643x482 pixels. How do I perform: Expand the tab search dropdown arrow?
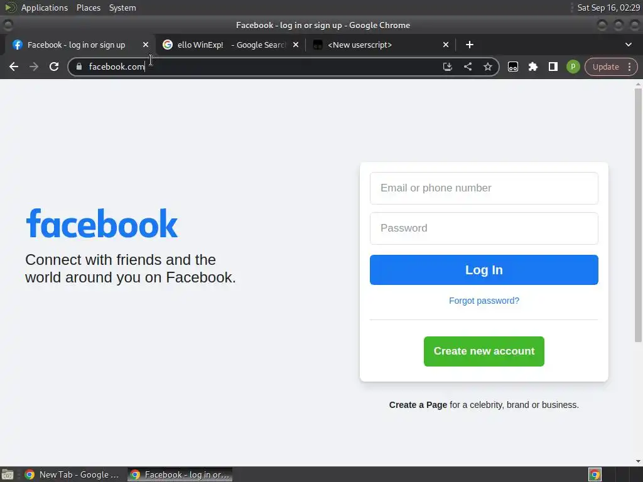click(628, 45)
